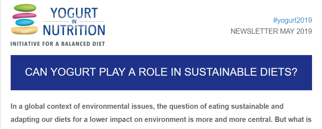Click the words eating sustainable in the paragraph

(x=238, y=107)
